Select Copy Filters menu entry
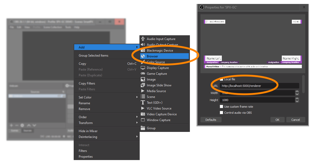Viewport: 314px width, 164px height. [106, 83]
